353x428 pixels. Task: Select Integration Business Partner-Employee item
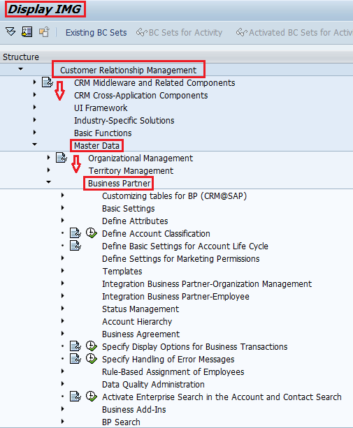click(175, 297)
